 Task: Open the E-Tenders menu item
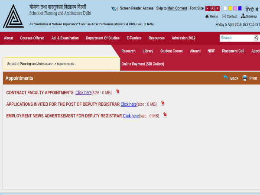click(x=134, y=38)
